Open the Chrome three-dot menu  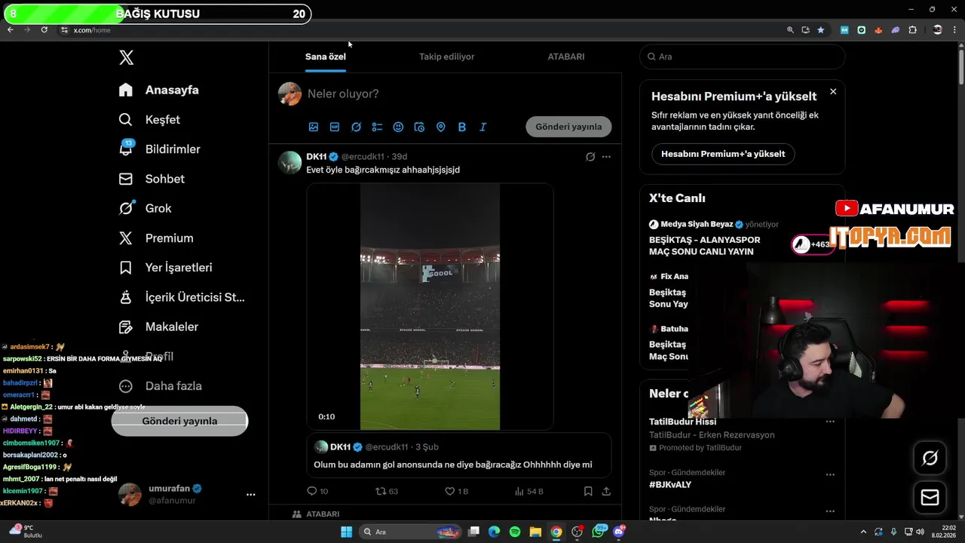[x=956, y=30]
